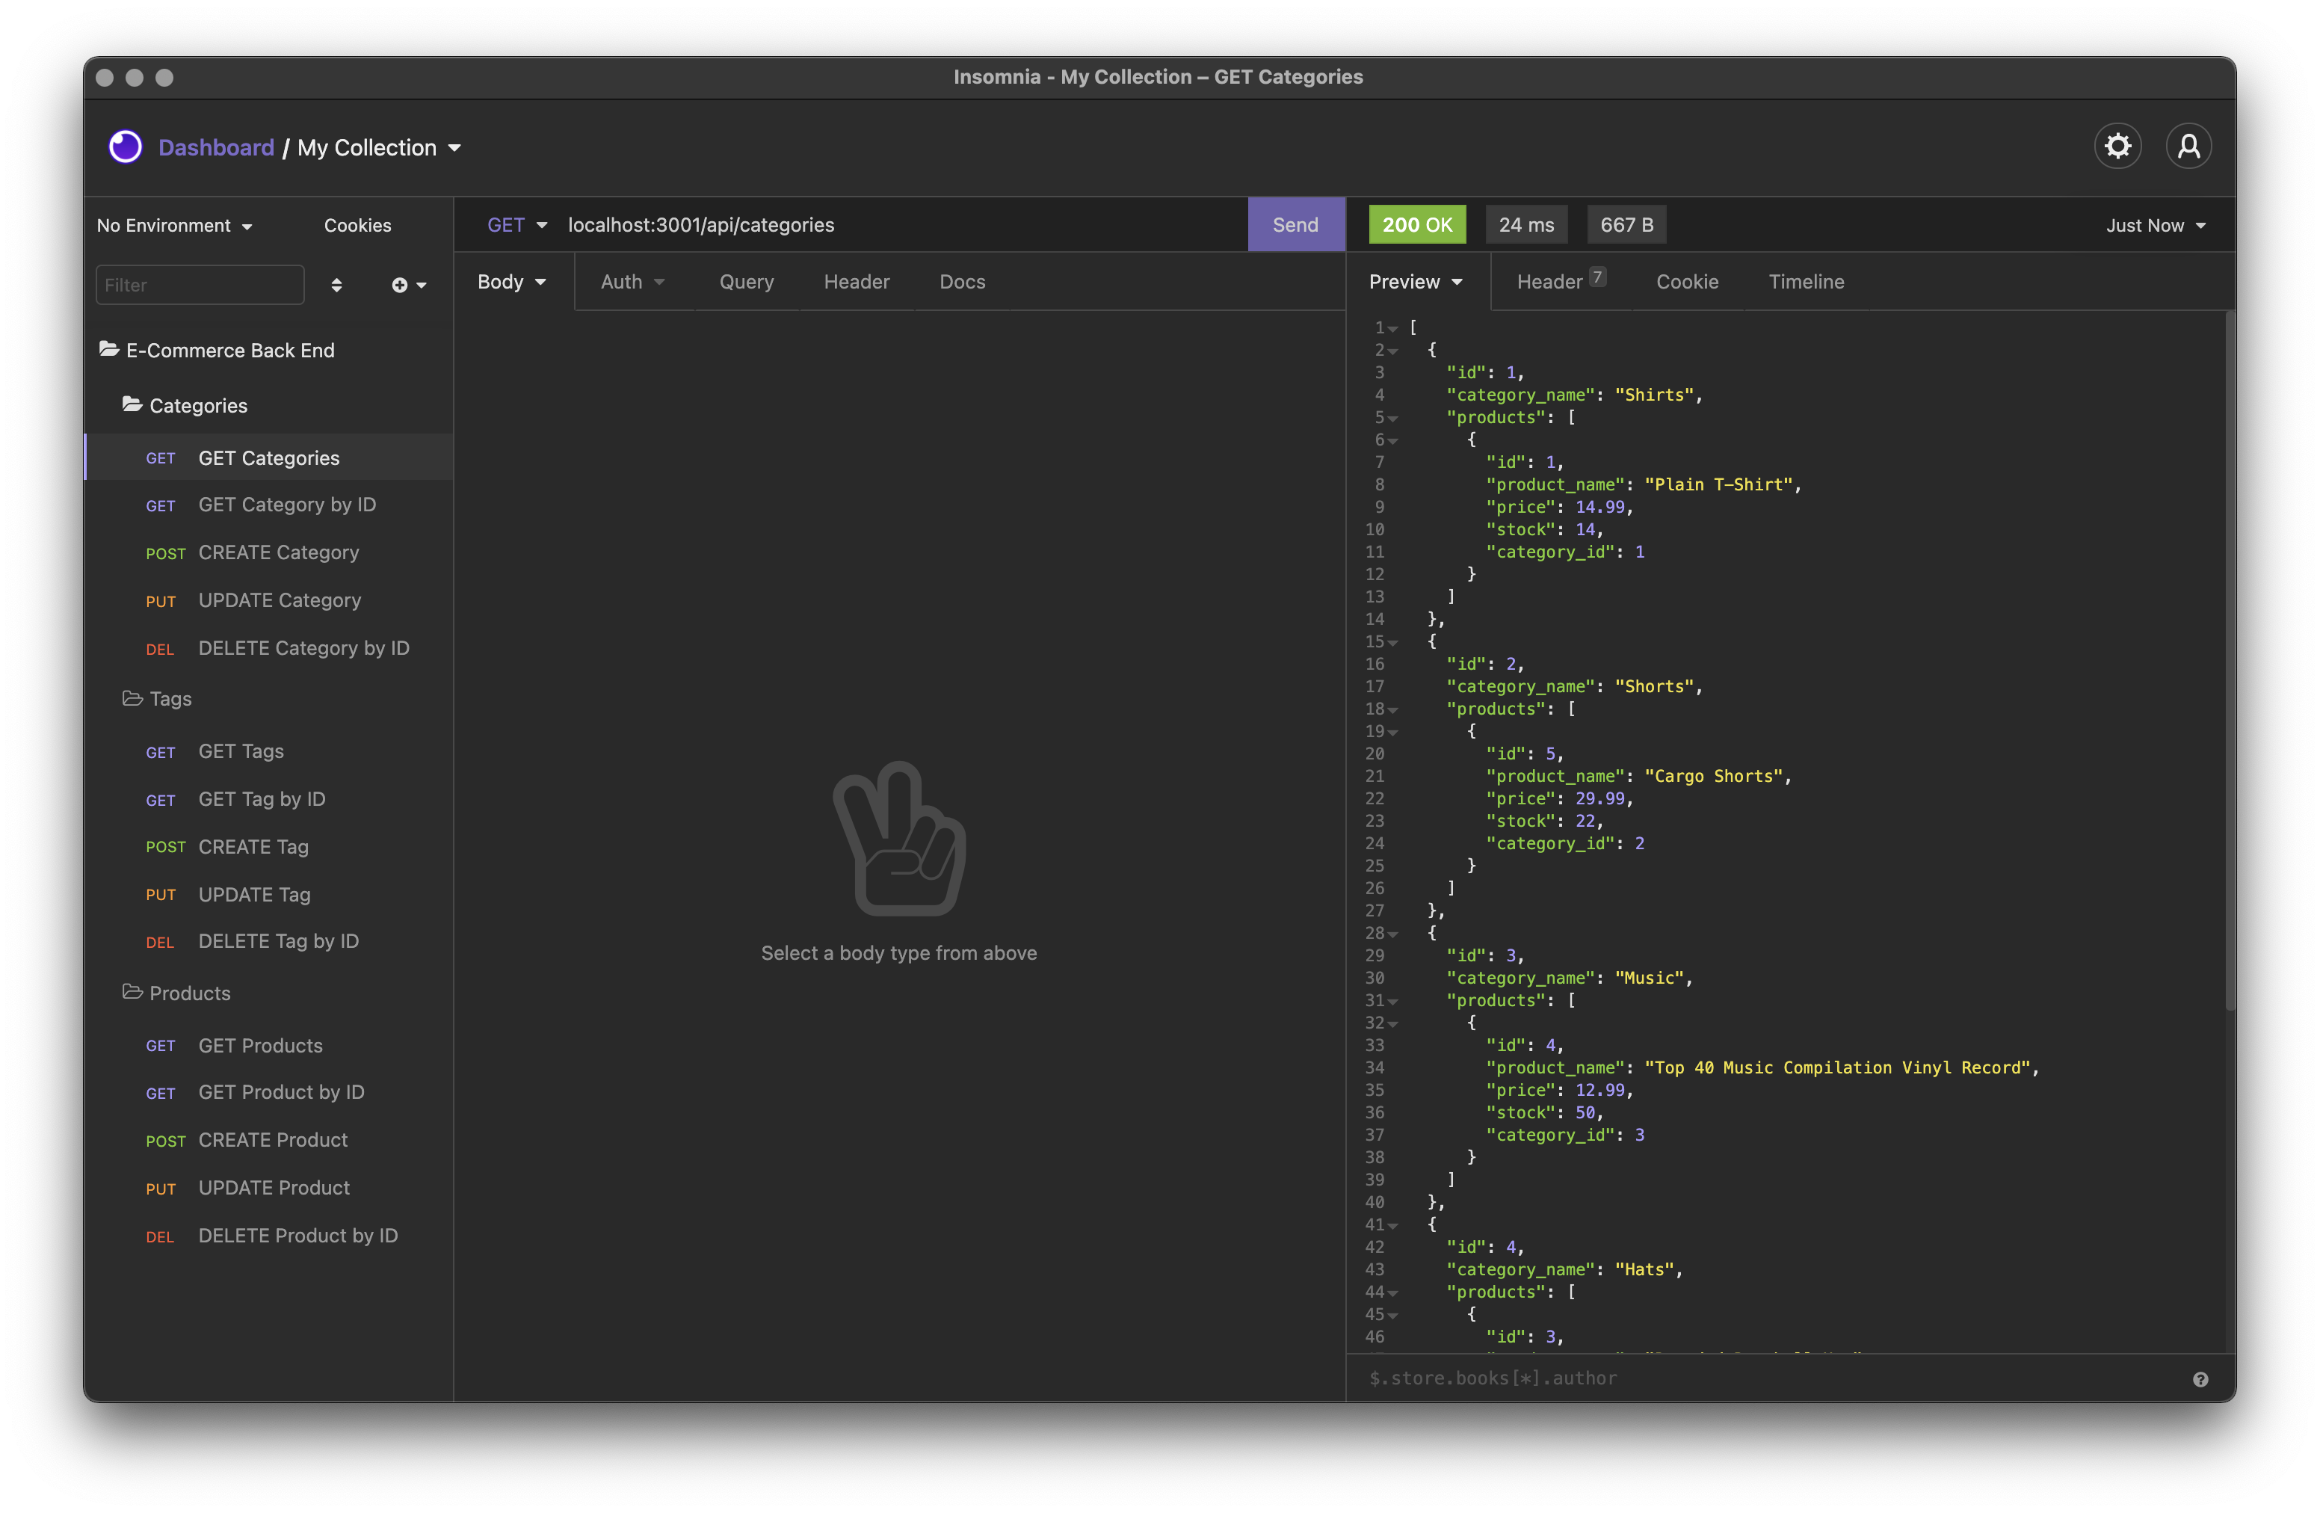Click the help question mark icon
Viewport: 2320px width, 1513px height.
(x=2200, y=1378)
